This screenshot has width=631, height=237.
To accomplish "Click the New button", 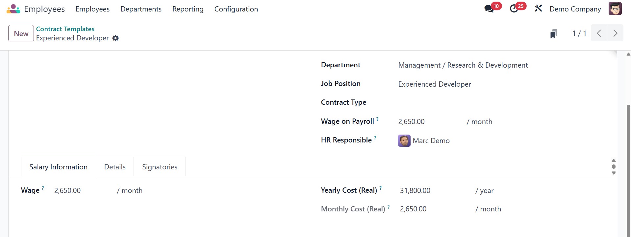I will (x=21, y=33).
